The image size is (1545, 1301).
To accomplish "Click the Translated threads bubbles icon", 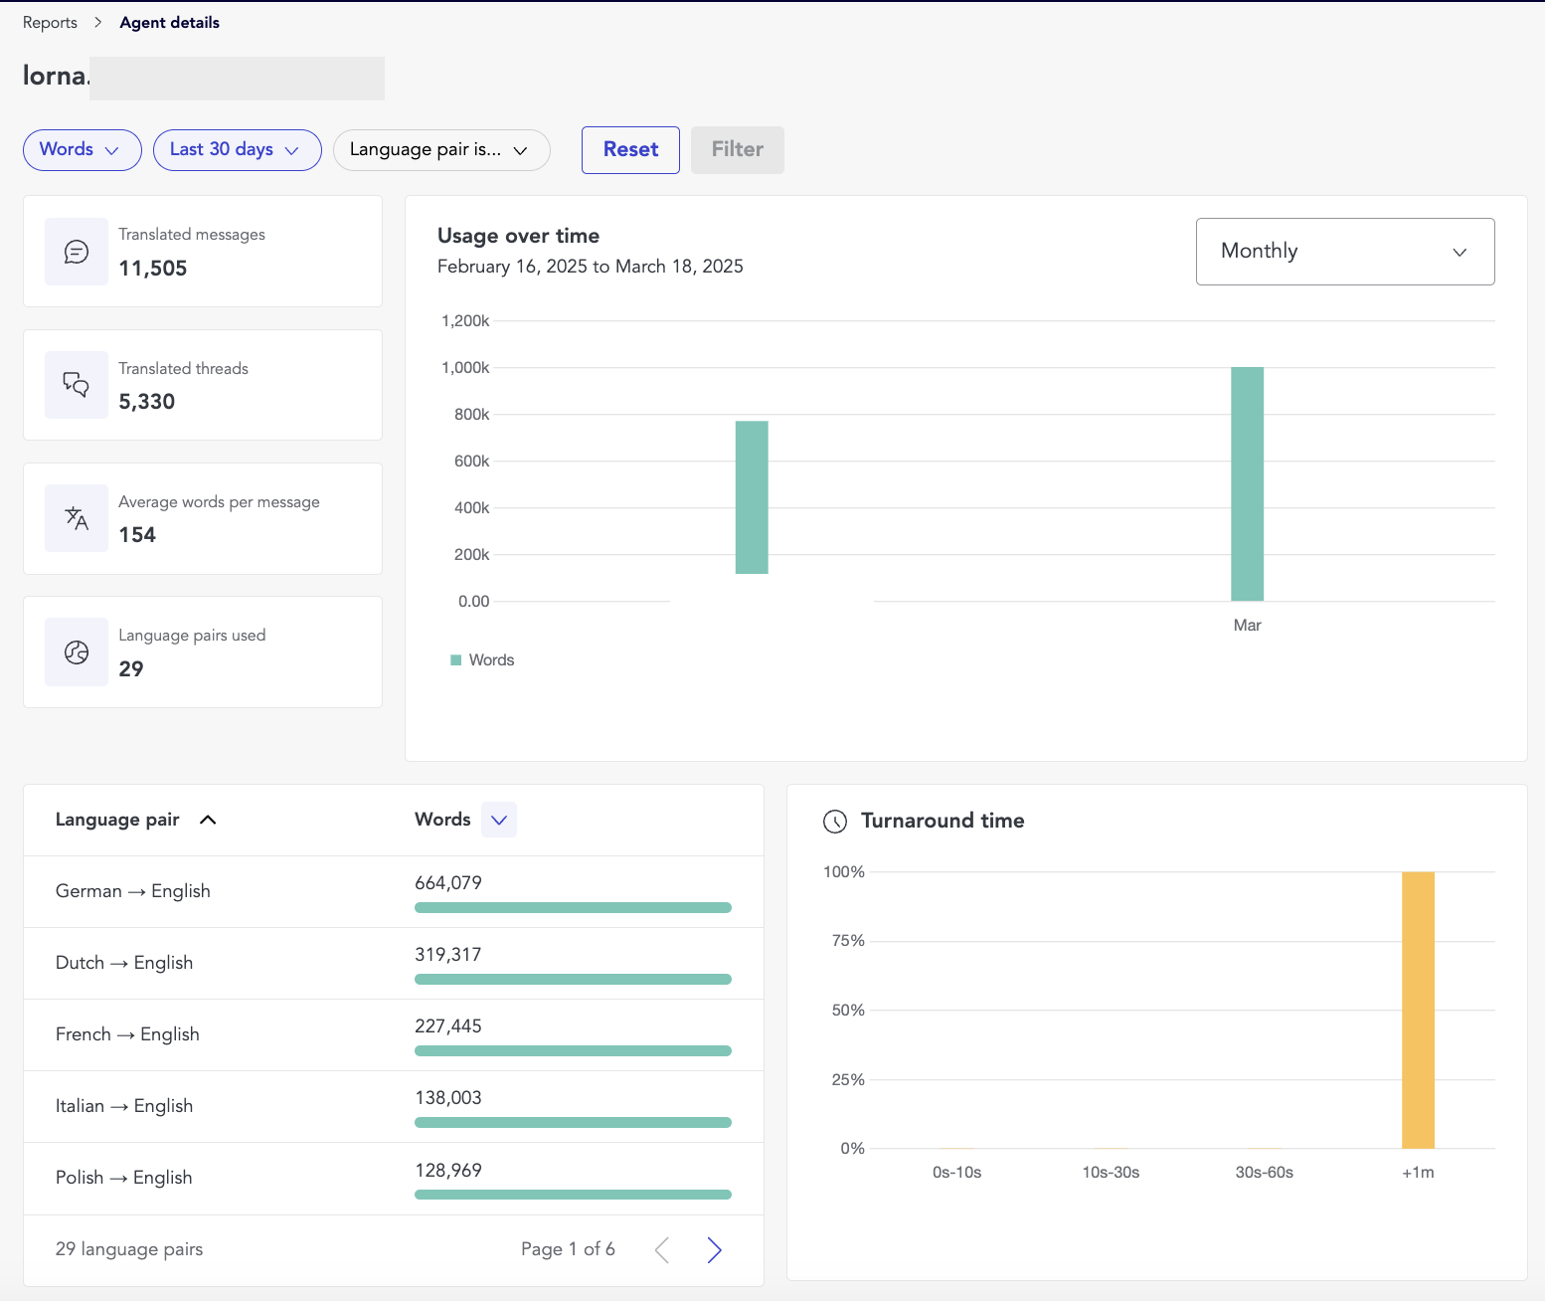I will coord(77,385).
